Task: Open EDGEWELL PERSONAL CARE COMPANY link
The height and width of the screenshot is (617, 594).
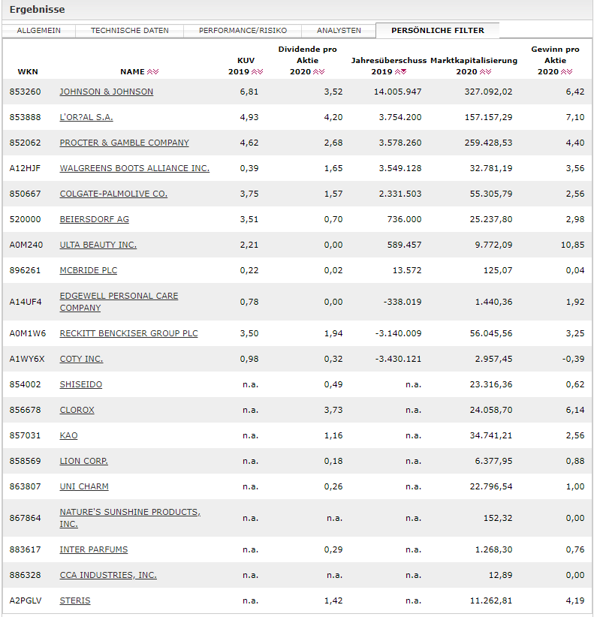Action: coord(119,302)
